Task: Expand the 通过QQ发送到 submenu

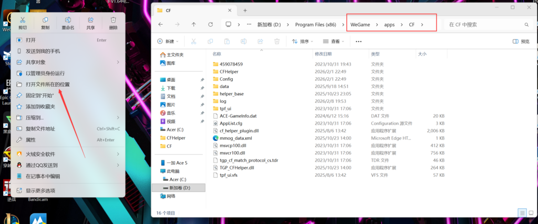Action: coord(68,165)
